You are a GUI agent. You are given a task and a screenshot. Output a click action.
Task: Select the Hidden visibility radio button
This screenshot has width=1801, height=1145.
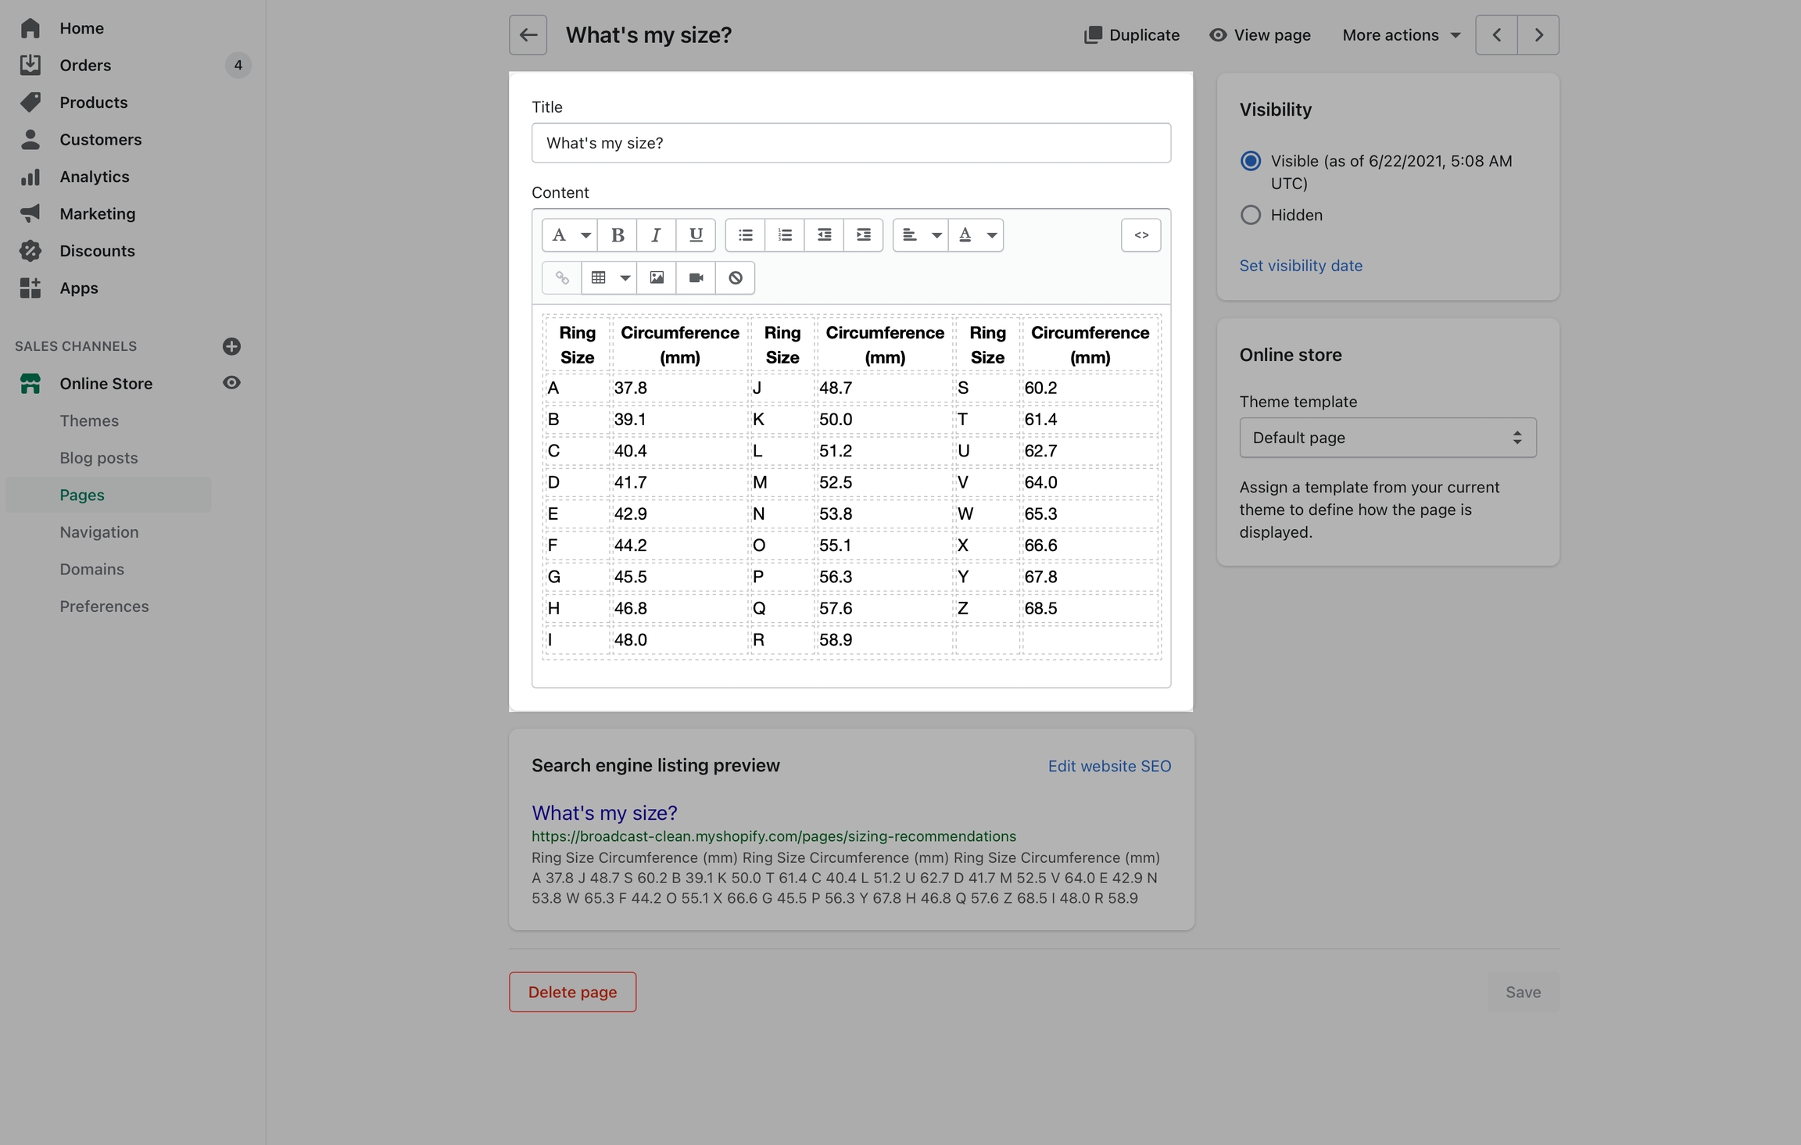click(1250, 215)
